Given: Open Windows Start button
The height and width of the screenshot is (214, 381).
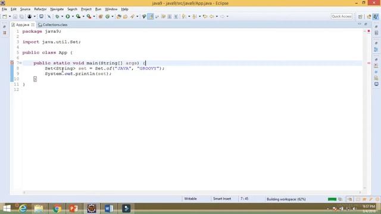Looking at the screenshot, I should pos(7,209).
